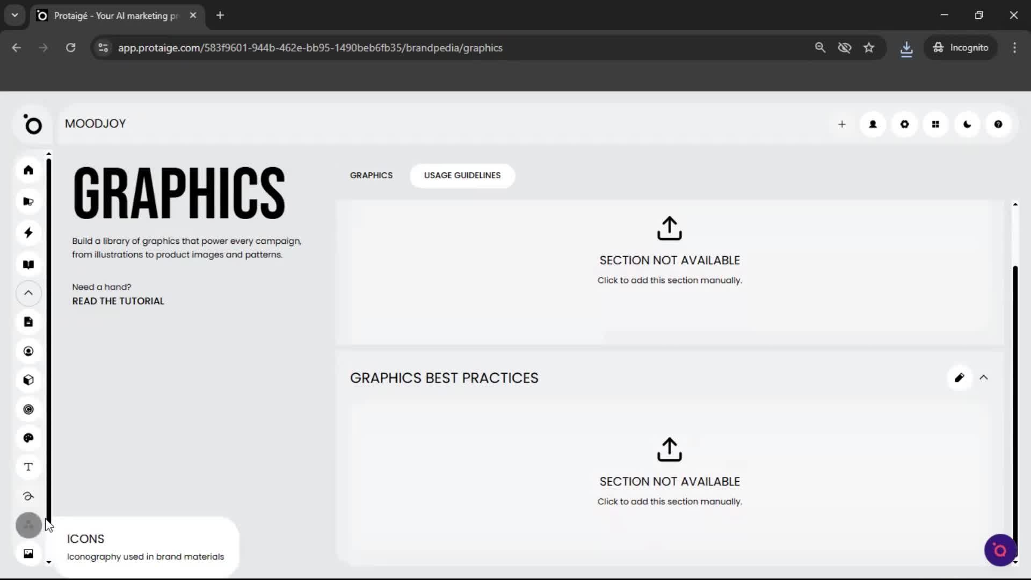The height and width of the screenshot is (580, 1031).
Task: Open the edit pencil on Best Practices
Action: (960, 378)
